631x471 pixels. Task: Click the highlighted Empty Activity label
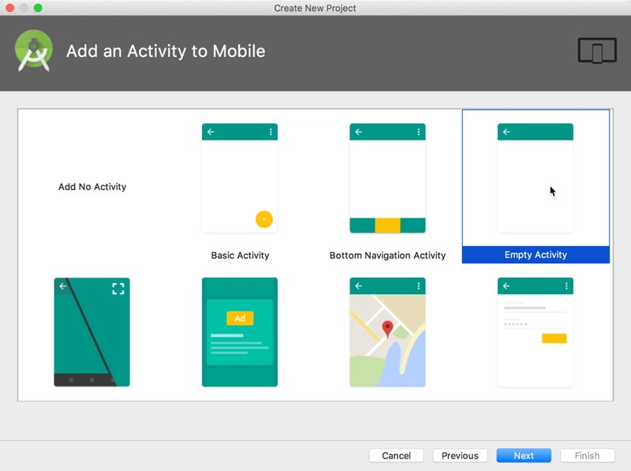pos(536,255)
